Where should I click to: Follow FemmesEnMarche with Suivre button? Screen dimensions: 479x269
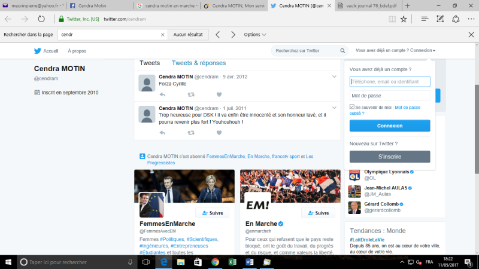(x=213, y=213)
